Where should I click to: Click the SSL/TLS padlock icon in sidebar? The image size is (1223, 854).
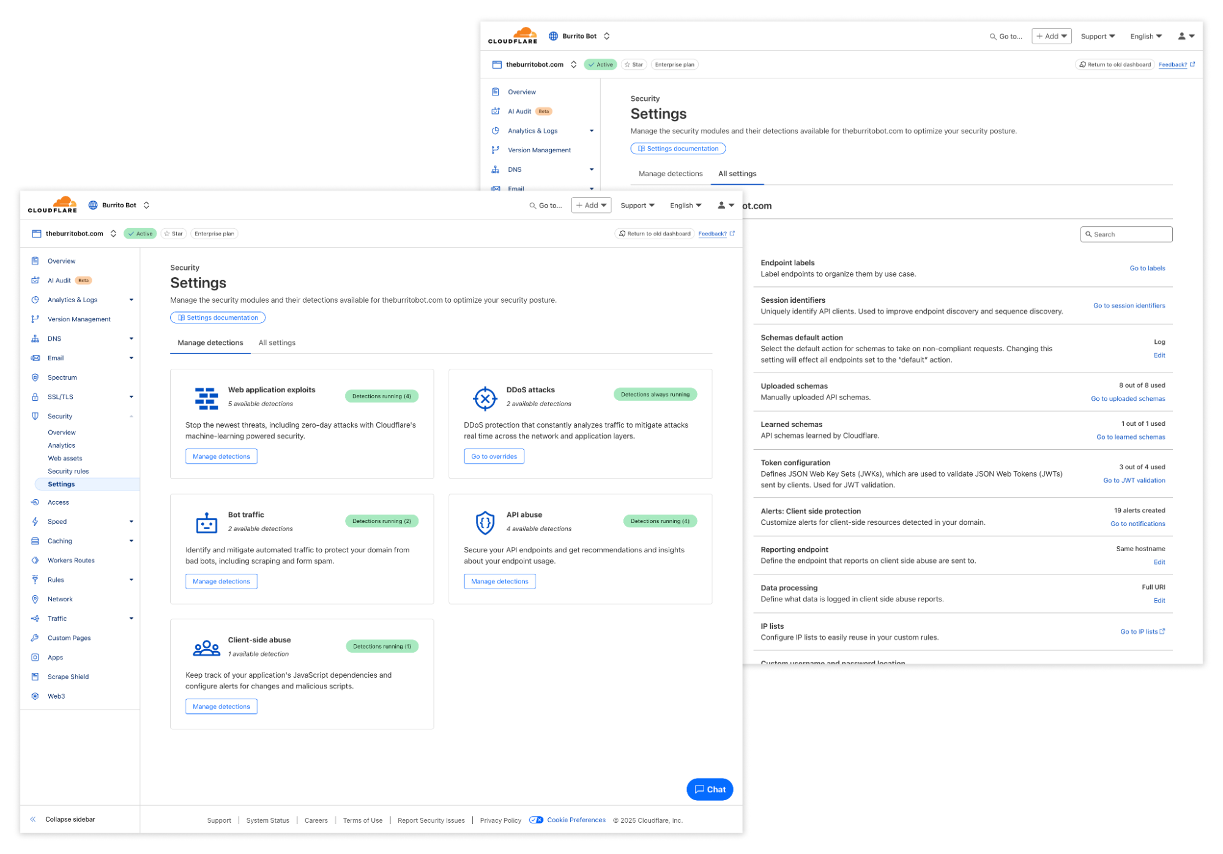click(x=35, y=397)
